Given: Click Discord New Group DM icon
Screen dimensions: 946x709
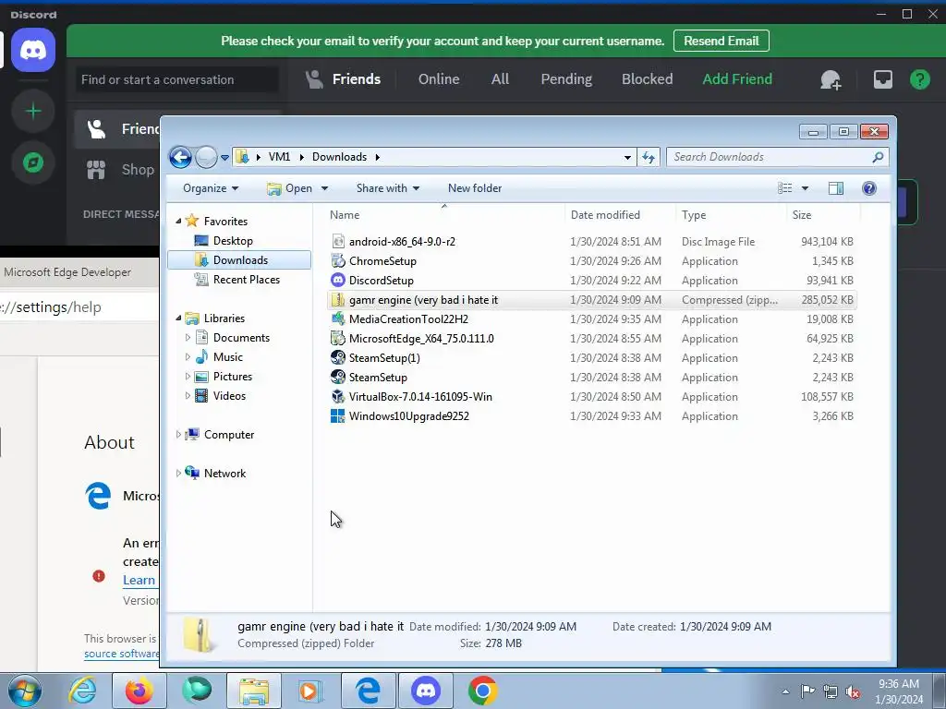Looking at the screenshot, I should click(831, 79).
